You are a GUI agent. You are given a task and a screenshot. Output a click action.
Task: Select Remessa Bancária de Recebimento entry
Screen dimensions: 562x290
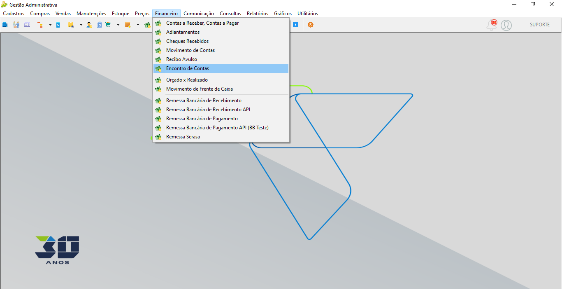click(x=221, y=101)
